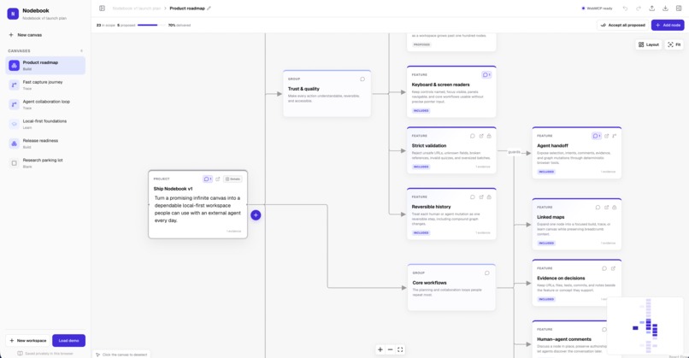689x358 pixels.
Task: Click the open-link icon on Linked maps
Action: pyautogui.click(x=606, y=208)
